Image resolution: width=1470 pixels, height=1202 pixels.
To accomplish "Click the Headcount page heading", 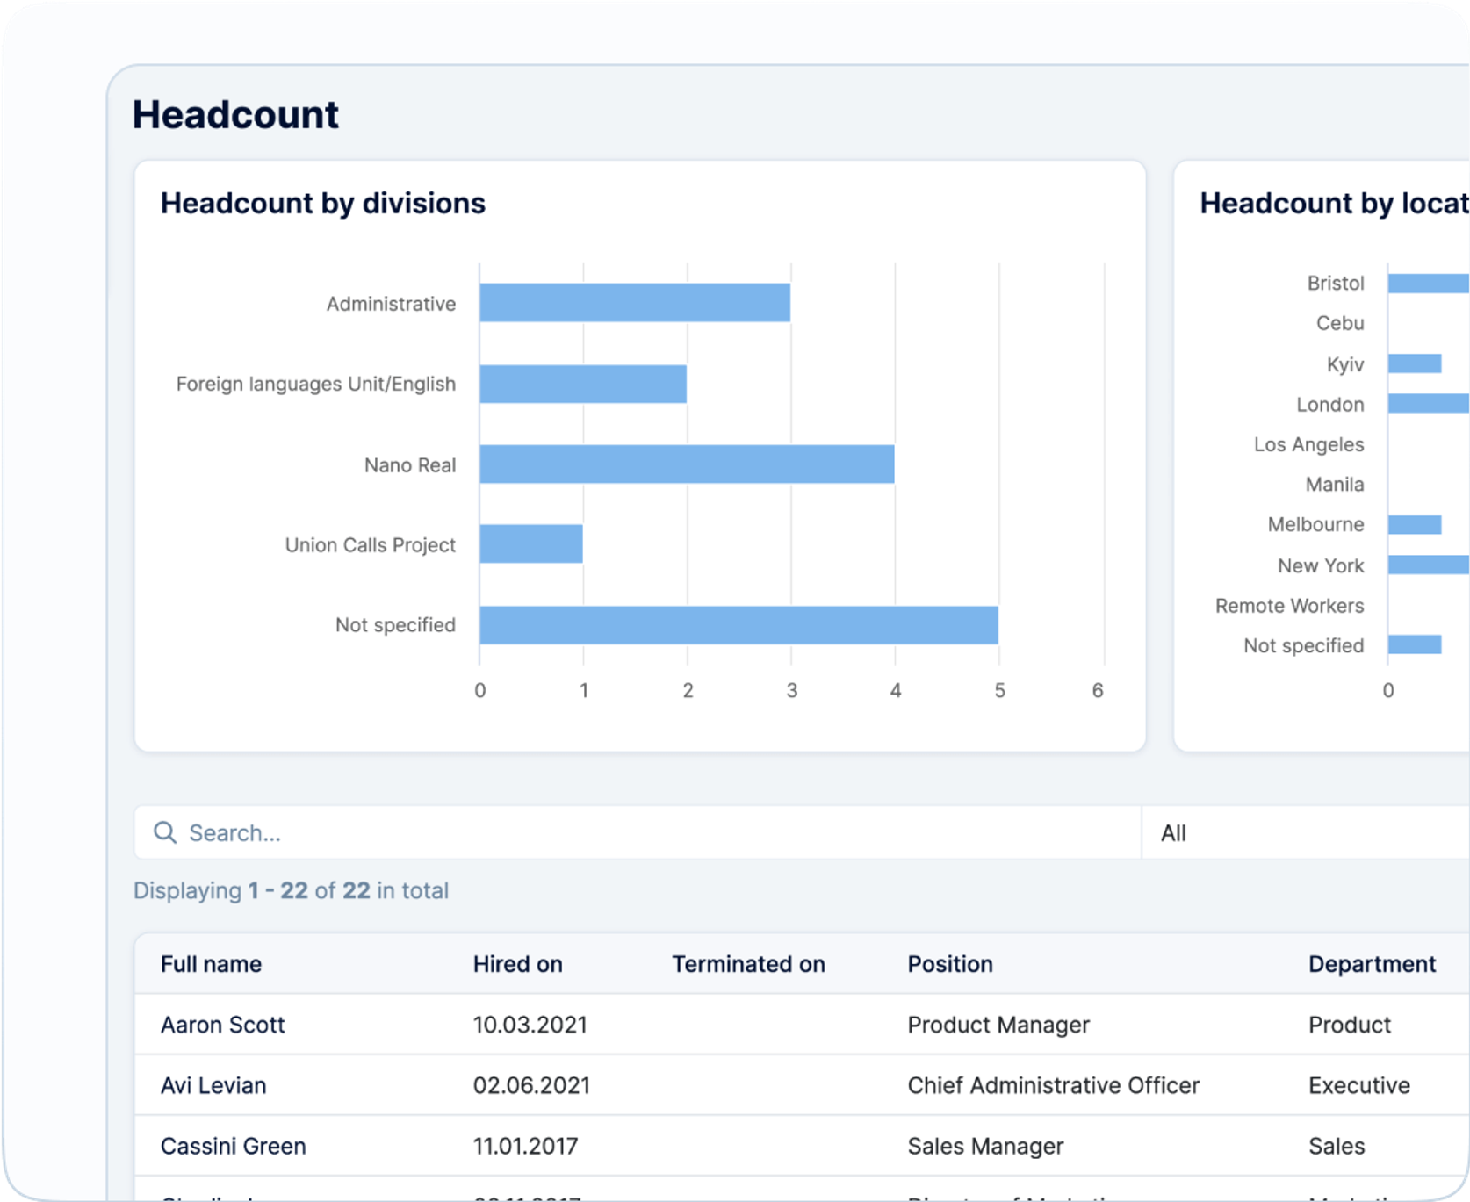I will pos(235,115).
